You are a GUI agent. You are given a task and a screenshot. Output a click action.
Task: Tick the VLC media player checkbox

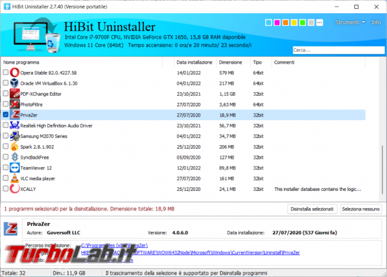[5, 178]
